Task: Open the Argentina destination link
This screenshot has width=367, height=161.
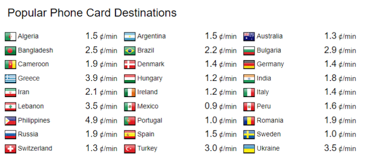Action: 151,37
